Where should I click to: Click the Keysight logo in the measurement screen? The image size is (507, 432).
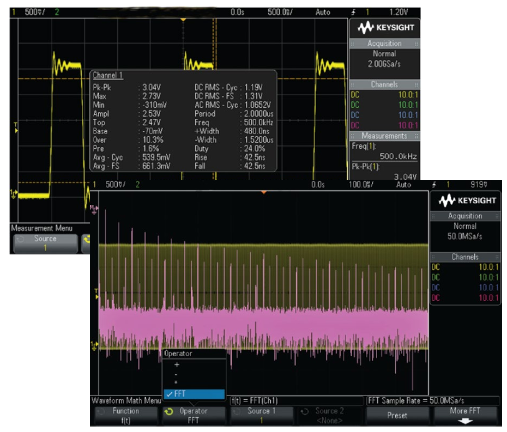(x=385, y=27)
